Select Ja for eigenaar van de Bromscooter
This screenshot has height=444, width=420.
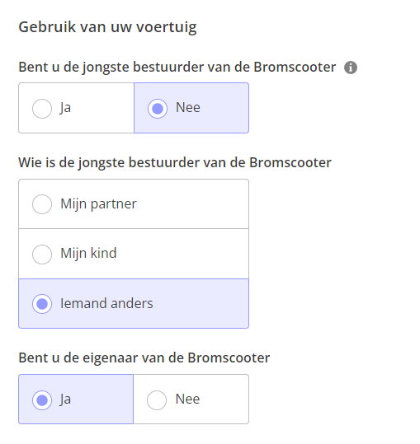(76, 400)
